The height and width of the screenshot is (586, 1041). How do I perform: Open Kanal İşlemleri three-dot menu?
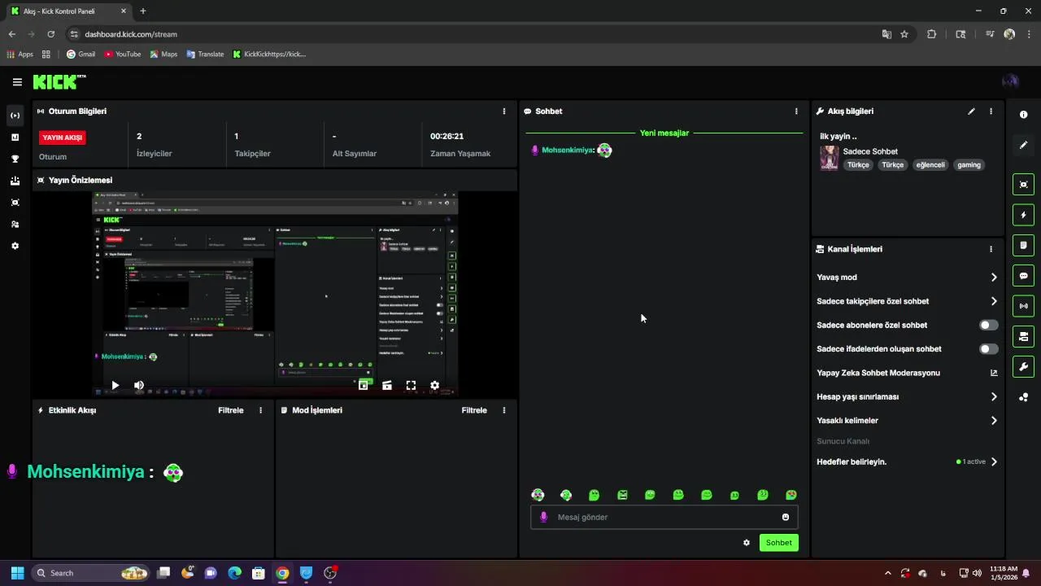[991, 249]
